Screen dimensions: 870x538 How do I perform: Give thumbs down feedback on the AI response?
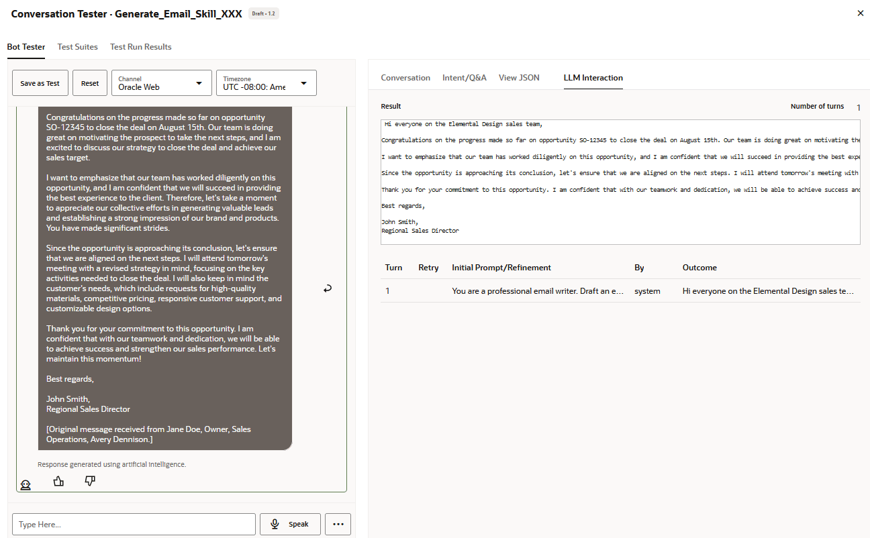pyautogui.click(x=90, y=481)
